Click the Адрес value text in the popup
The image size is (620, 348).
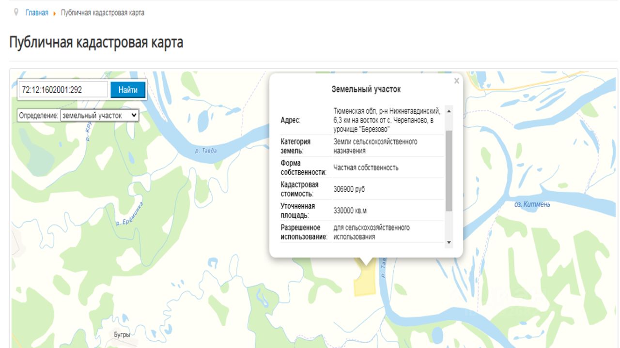point(387,121)
